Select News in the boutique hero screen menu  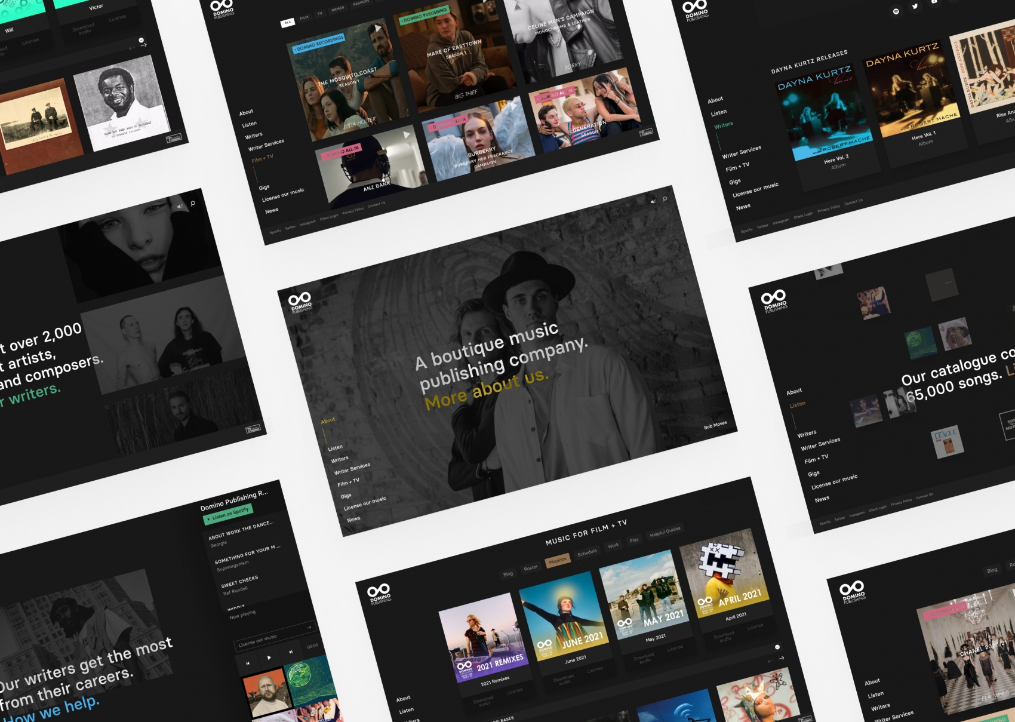[x=353, y=519]
